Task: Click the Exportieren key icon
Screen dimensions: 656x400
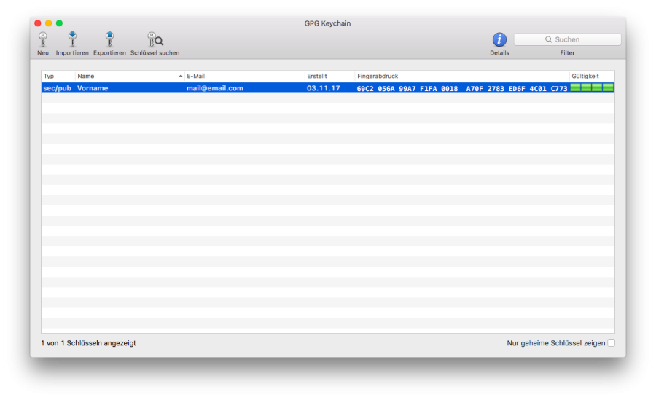Action: tap(109, 40)
